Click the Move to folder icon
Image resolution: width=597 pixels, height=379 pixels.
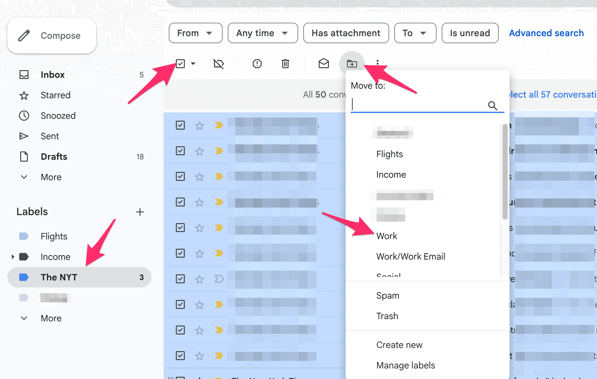tap(352, 64)
